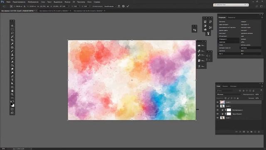The width and height of the screenshot is (266, 150).
Task: Toggle warp mode in options bar
Action: (x=119, y=6)
